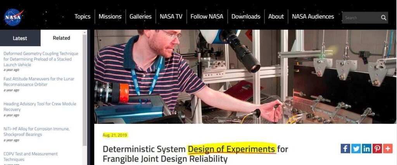Go to NASA TV
The width and height of the screenshot is (397, 165).
[x=171, y=17]
